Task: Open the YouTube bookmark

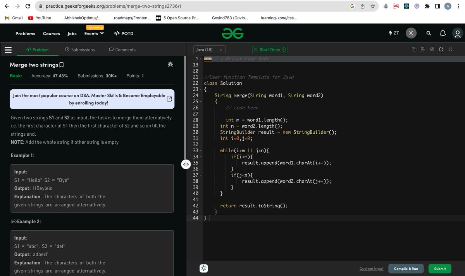Action: (40, 18)
